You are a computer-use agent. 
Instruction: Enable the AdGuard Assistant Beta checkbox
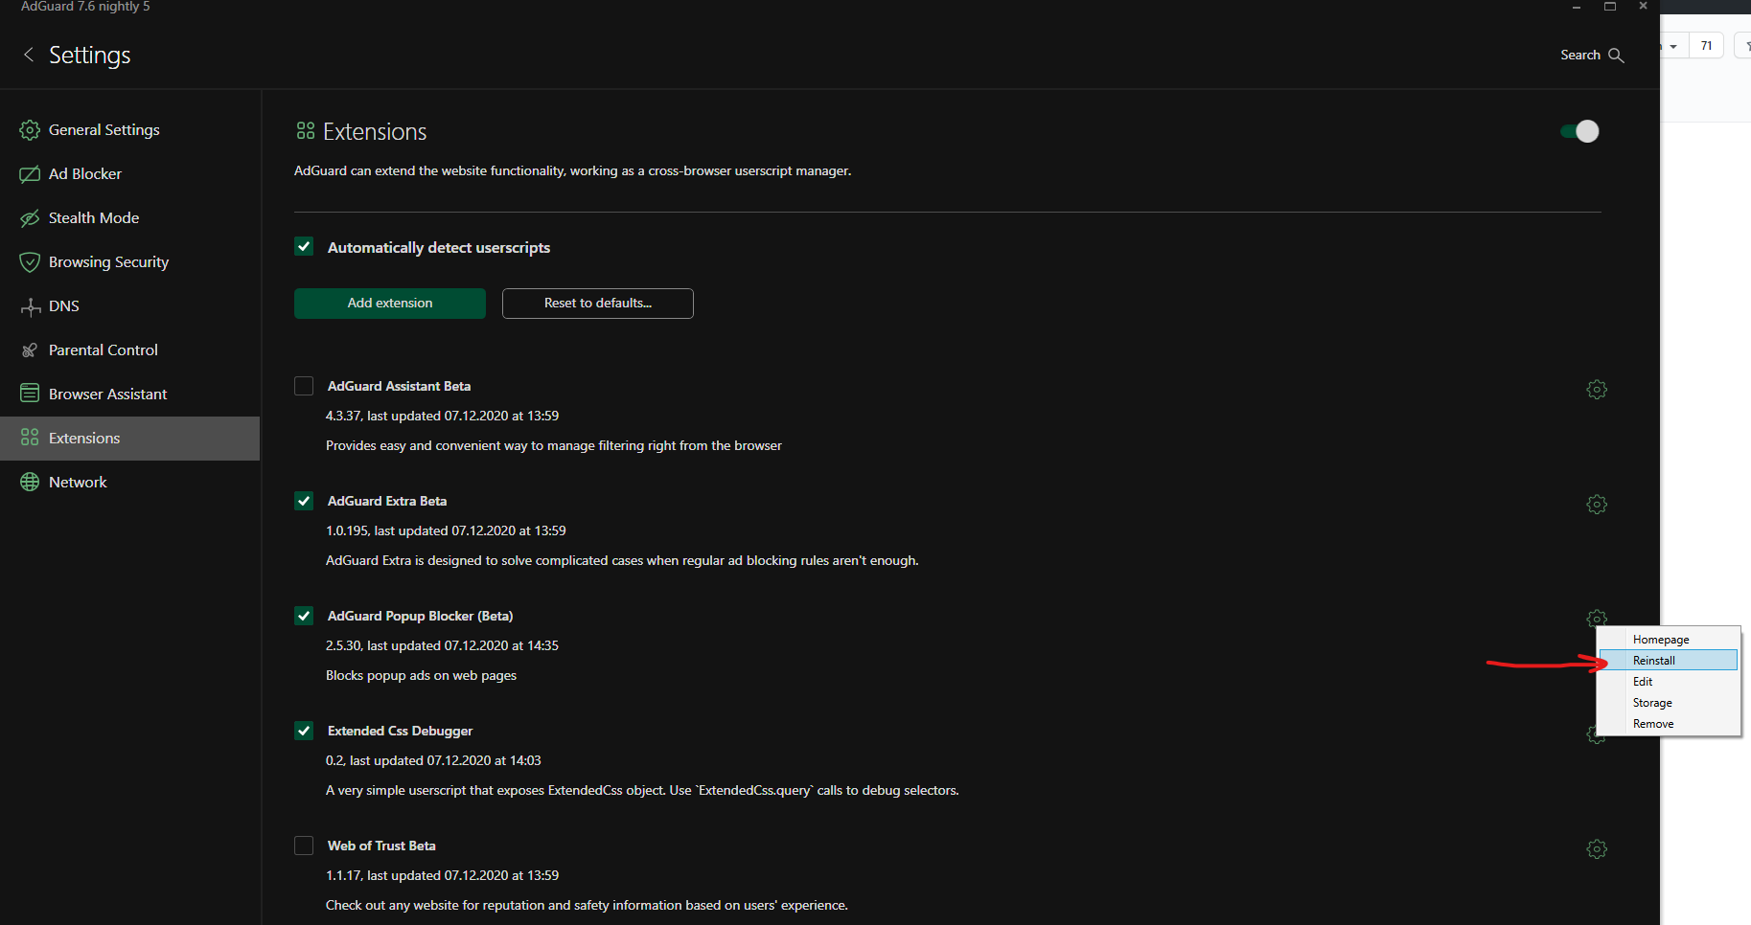[x=304, y=386]
